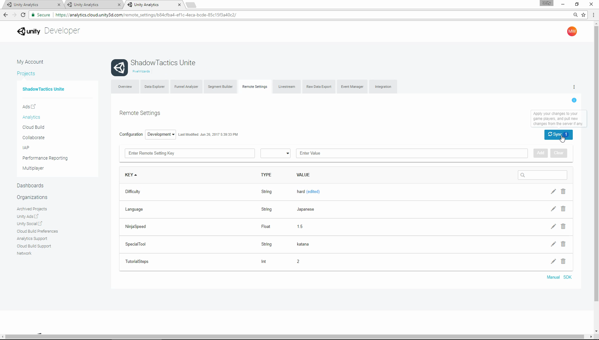Click Enter Remote Setting Key input field
Viewport: 599px width, 340px height.
[190, 153]
